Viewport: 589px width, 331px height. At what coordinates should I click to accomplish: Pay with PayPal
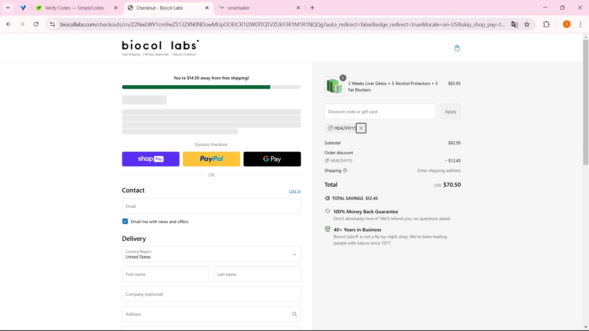(x=211, y=159)
